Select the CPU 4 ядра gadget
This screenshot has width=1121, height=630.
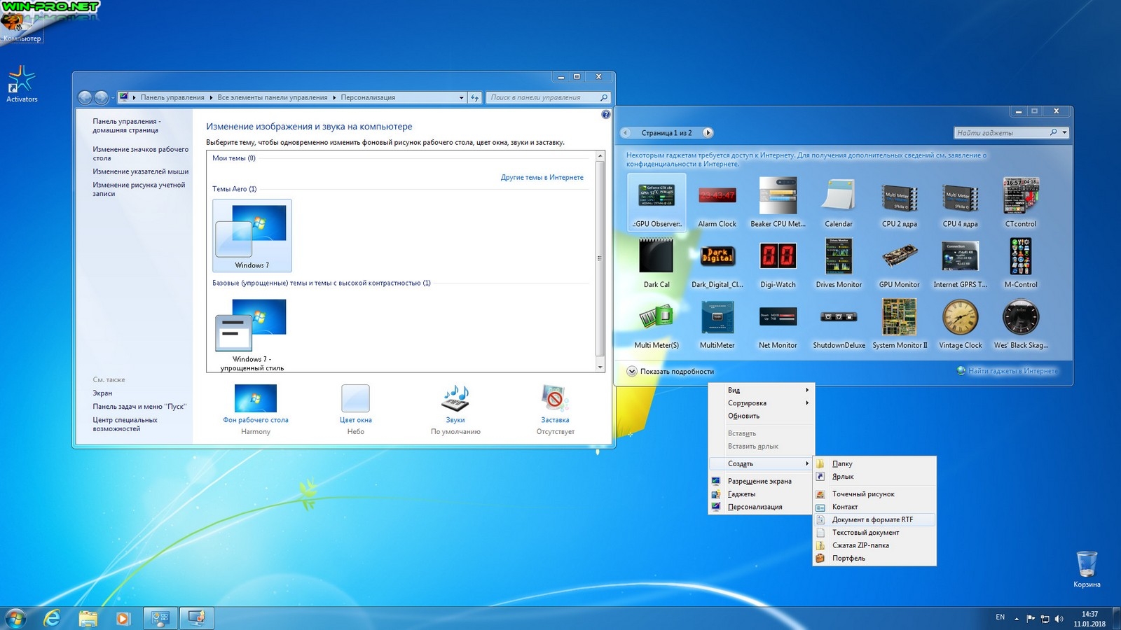(960, 202)
